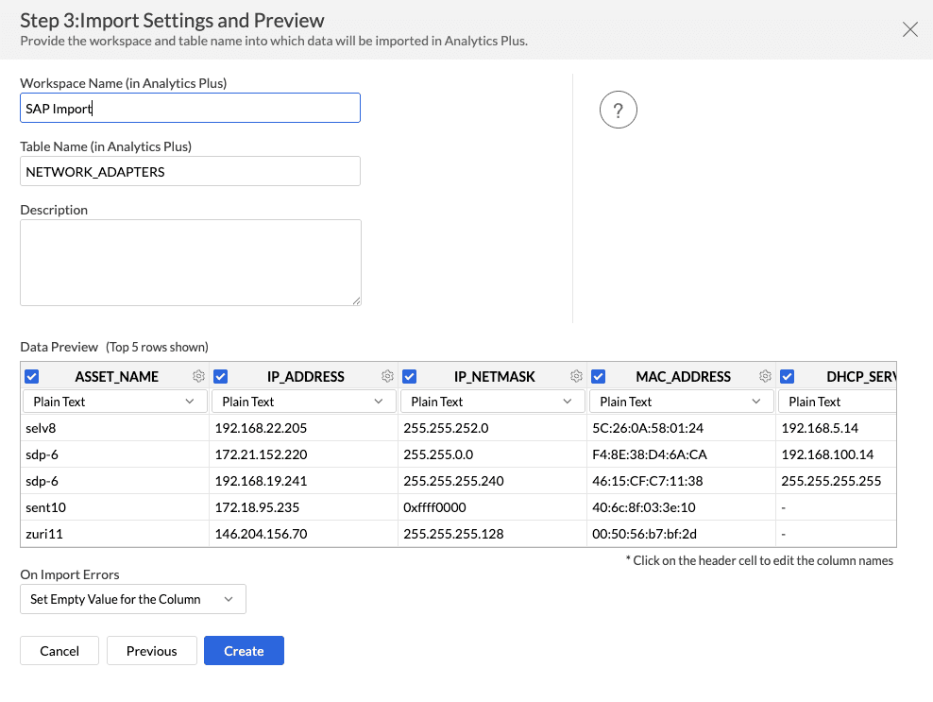Click the Table Name input field

click(190, 171)
